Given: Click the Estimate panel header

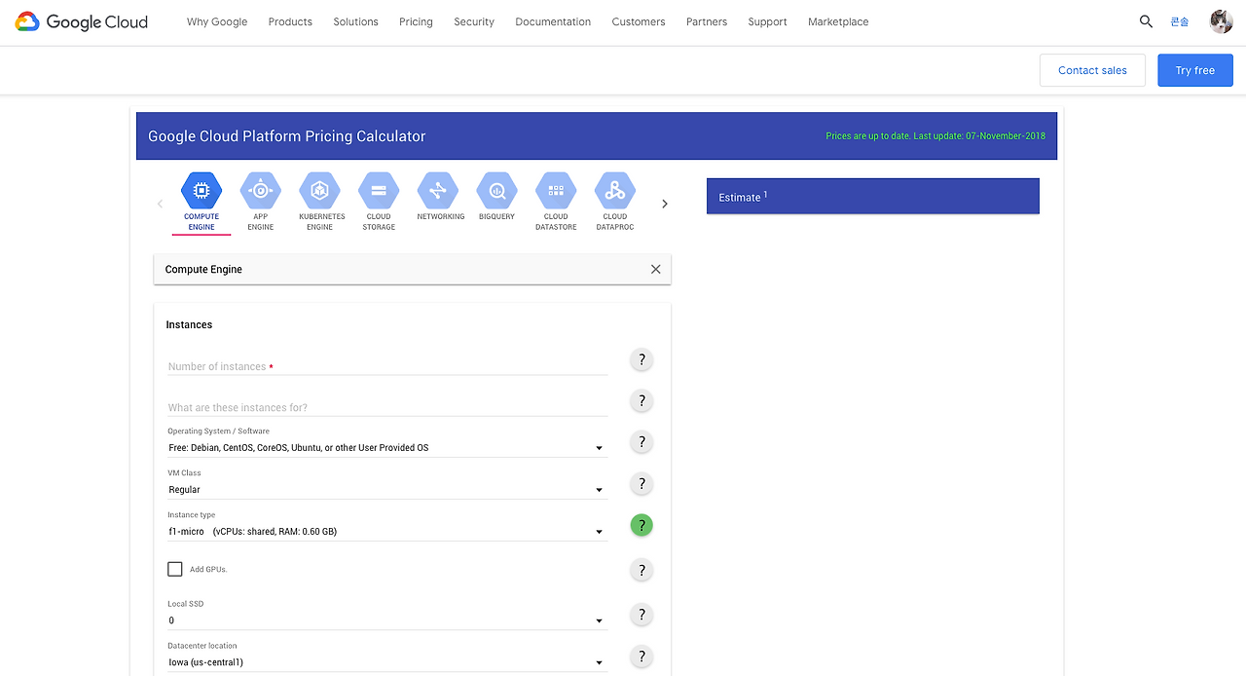Looking at the screenshot, I should tap(873, 196).
